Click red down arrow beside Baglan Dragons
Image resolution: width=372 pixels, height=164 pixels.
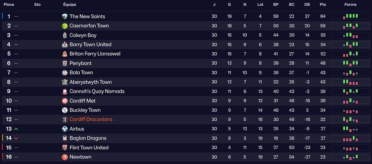point(16,138)
